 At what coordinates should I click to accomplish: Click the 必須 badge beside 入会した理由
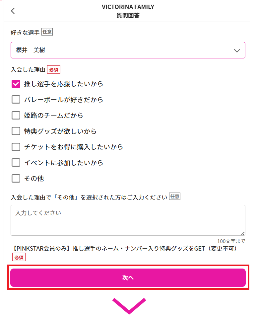tap(54, 70)
